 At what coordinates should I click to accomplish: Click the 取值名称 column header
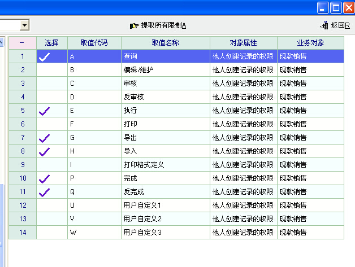165,43
